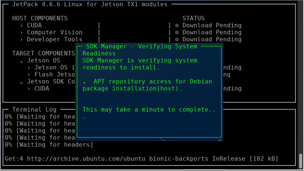
Task: Click the Computer Vision Download Pending status icon
Action: 177,33
